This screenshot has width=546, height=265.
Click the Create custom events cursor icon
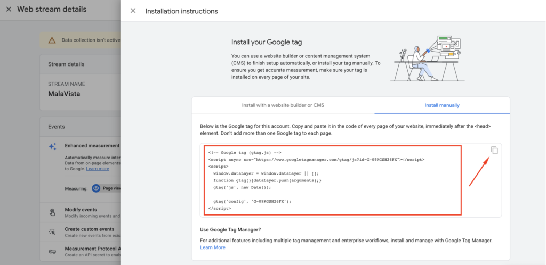pyautogui.click(x=52, y=232)
